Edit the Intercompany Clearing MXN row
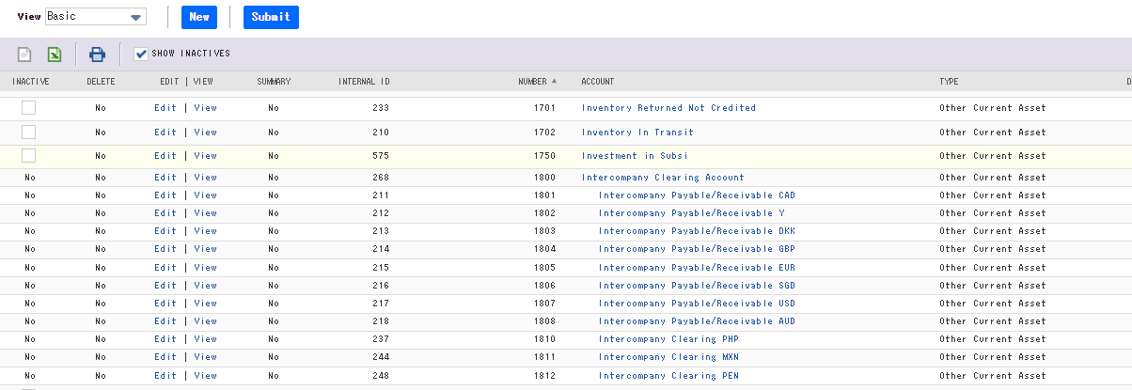 click(165, 357)
